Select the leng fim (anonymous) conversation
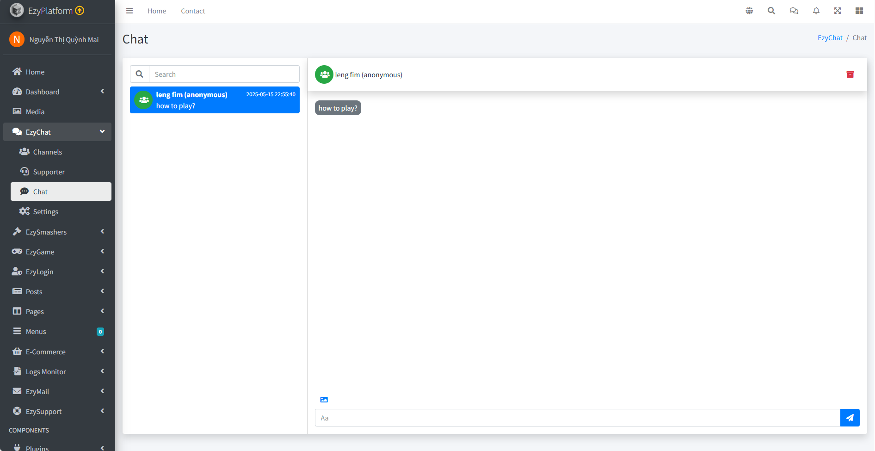This screenshot has height=451, width=875. [215, 100]
